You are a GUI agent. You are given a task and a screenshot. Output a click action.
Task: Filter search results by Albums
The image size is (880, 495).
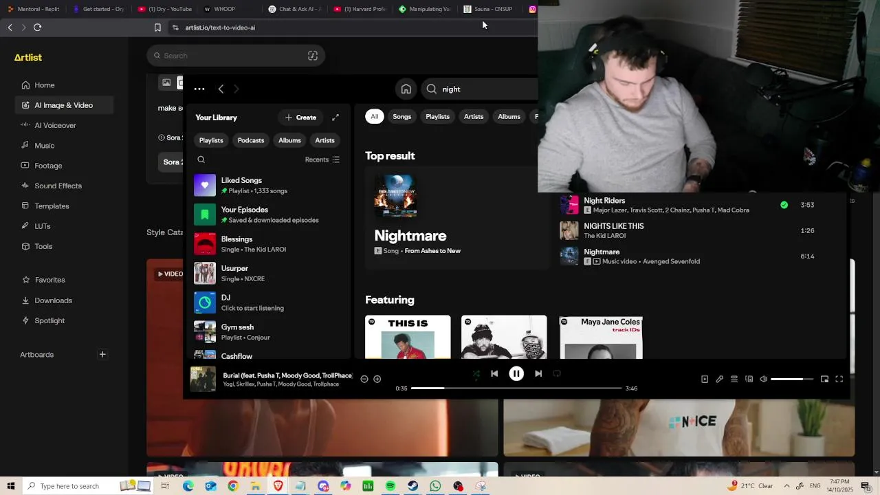point(509,117)
